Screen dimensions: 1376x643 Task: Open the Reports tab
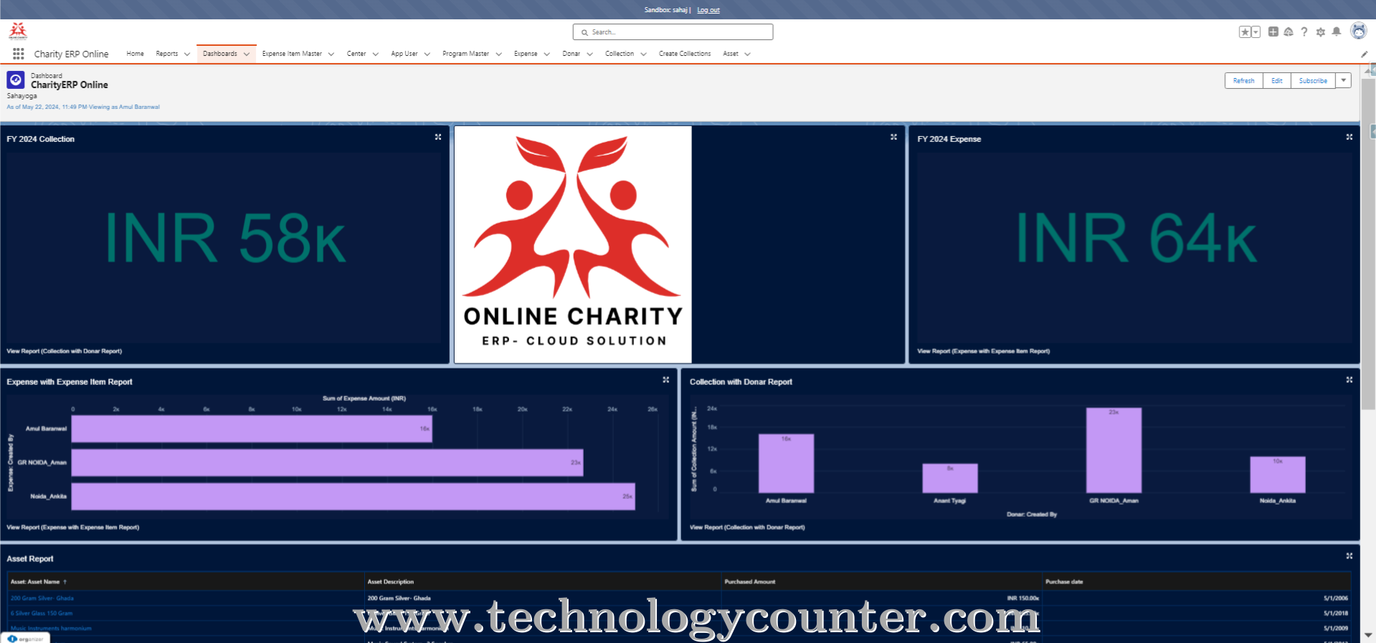pyautogui.click(x=167, y=54)
